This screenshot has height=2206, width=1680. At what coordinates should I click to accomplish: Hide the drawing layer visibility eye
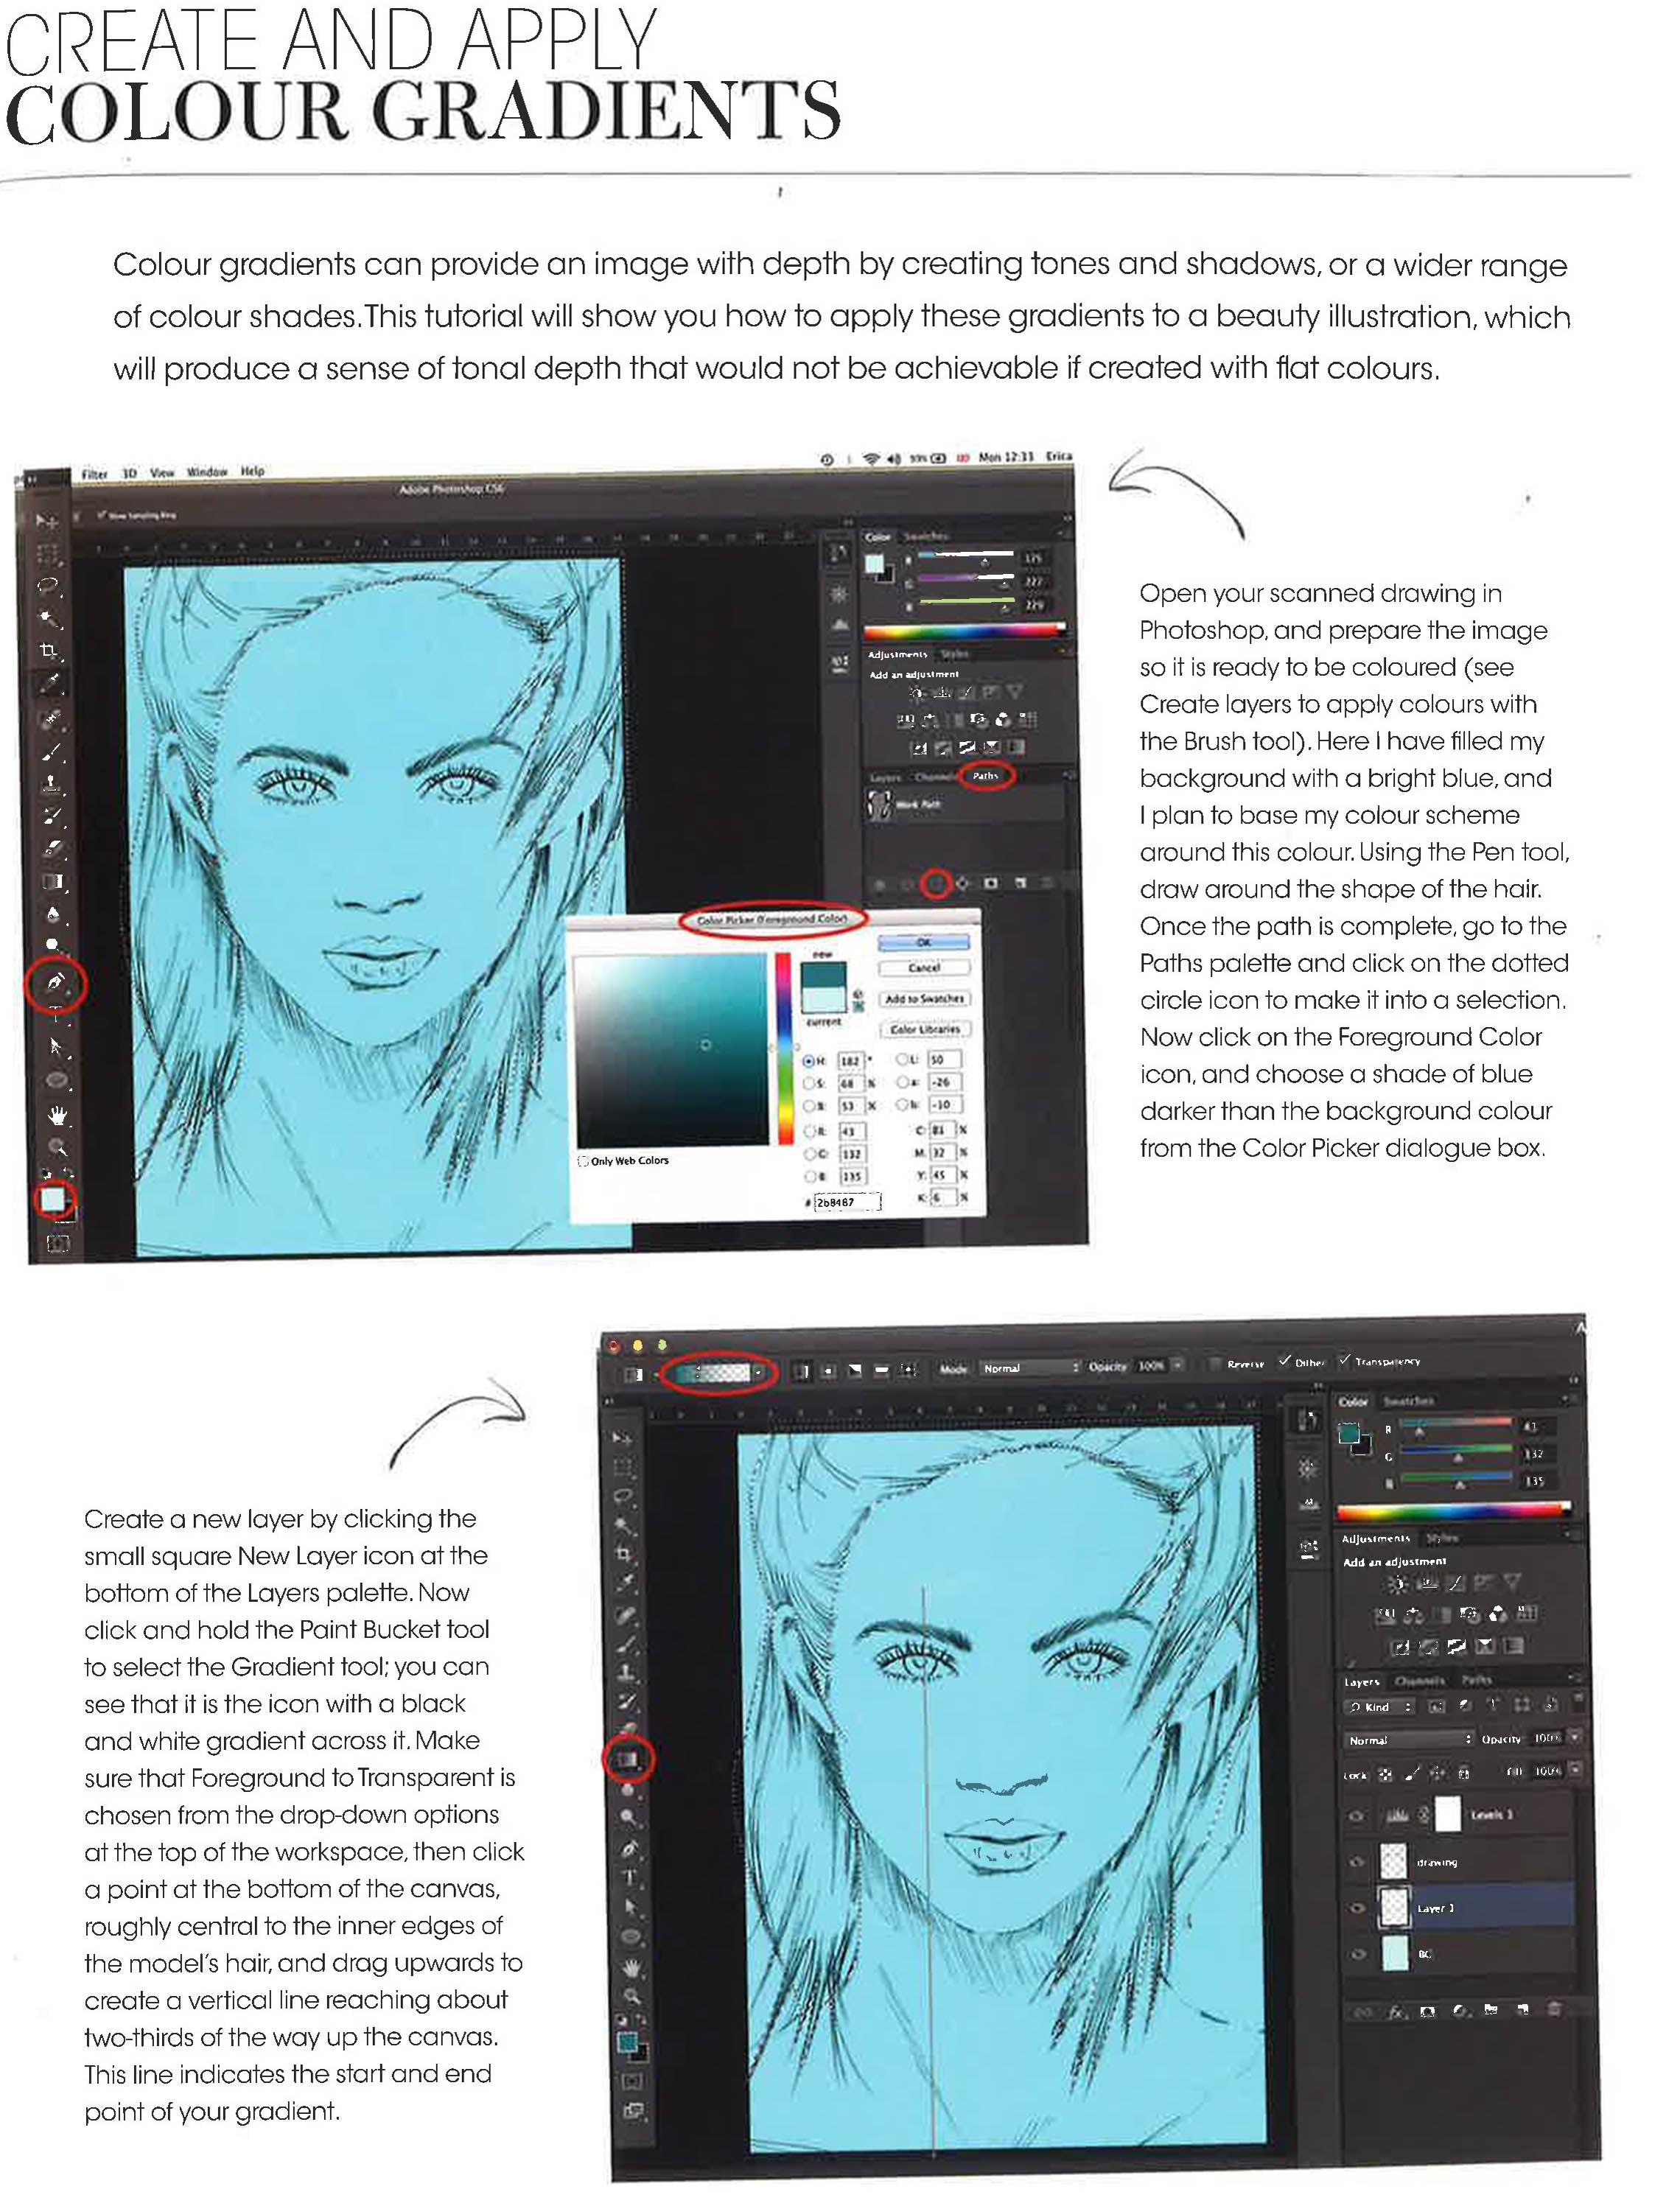point(1357,1862)
